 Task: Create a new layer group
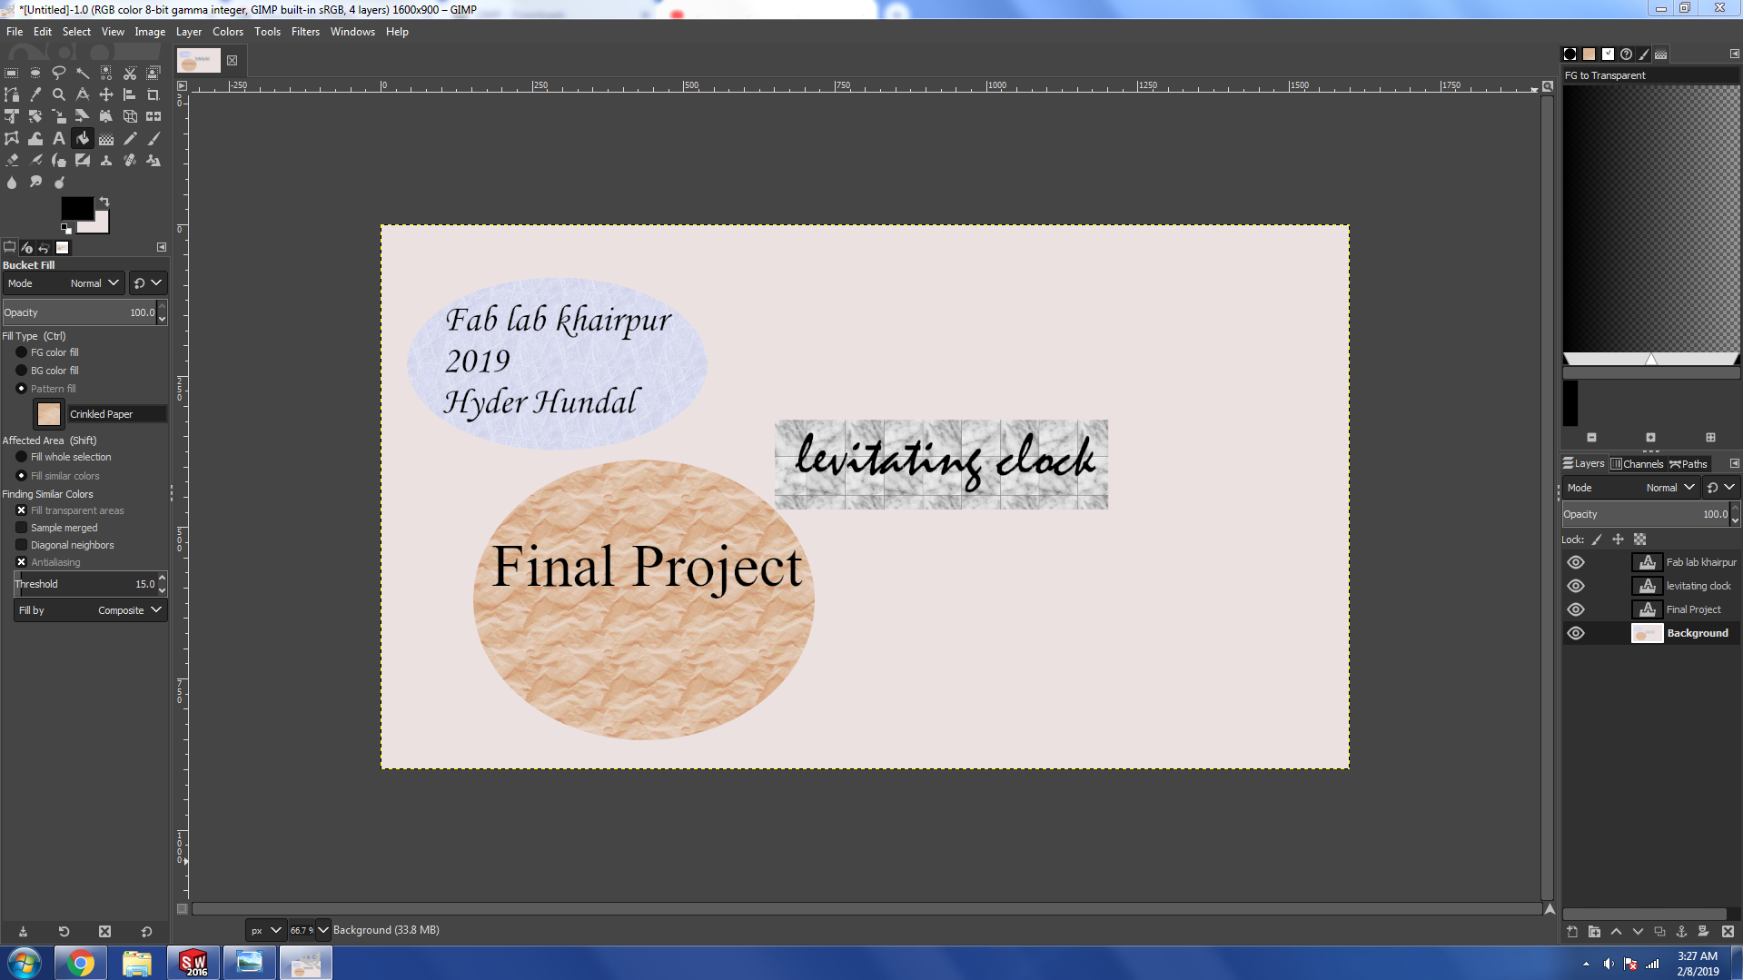(1594, 931)
